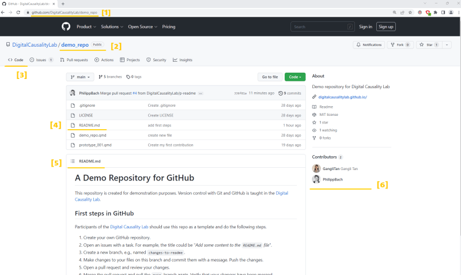Open the digitalcausalitylab.github.io link
Screen dimensions: 461x275
click(x=342, y=97)
